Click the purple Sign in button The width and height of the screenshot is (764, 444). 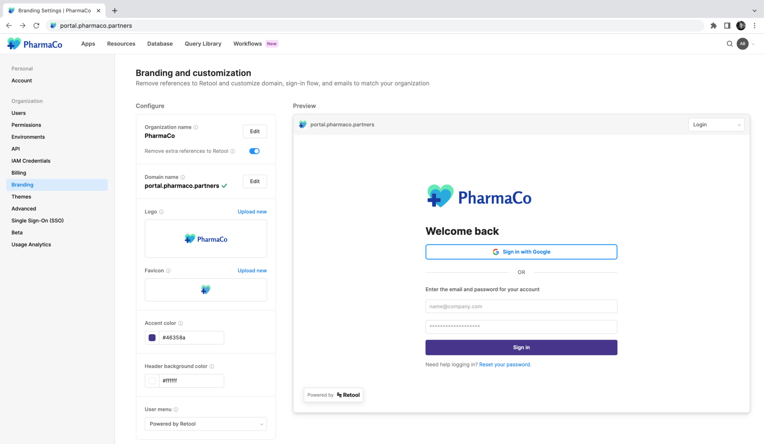(x=521, y=348)
